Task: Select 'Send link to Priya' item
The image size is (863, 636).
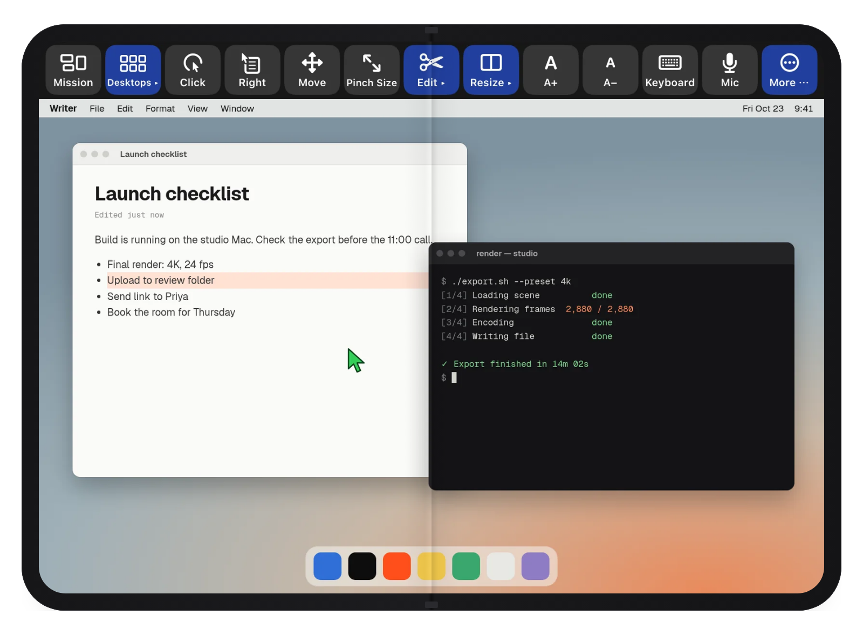Action: click(x=148, y=296)
